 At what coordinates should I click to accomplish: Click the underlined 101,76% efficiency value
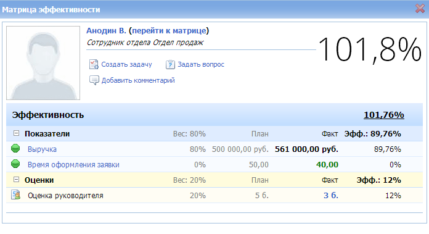[x=383, y=115]
